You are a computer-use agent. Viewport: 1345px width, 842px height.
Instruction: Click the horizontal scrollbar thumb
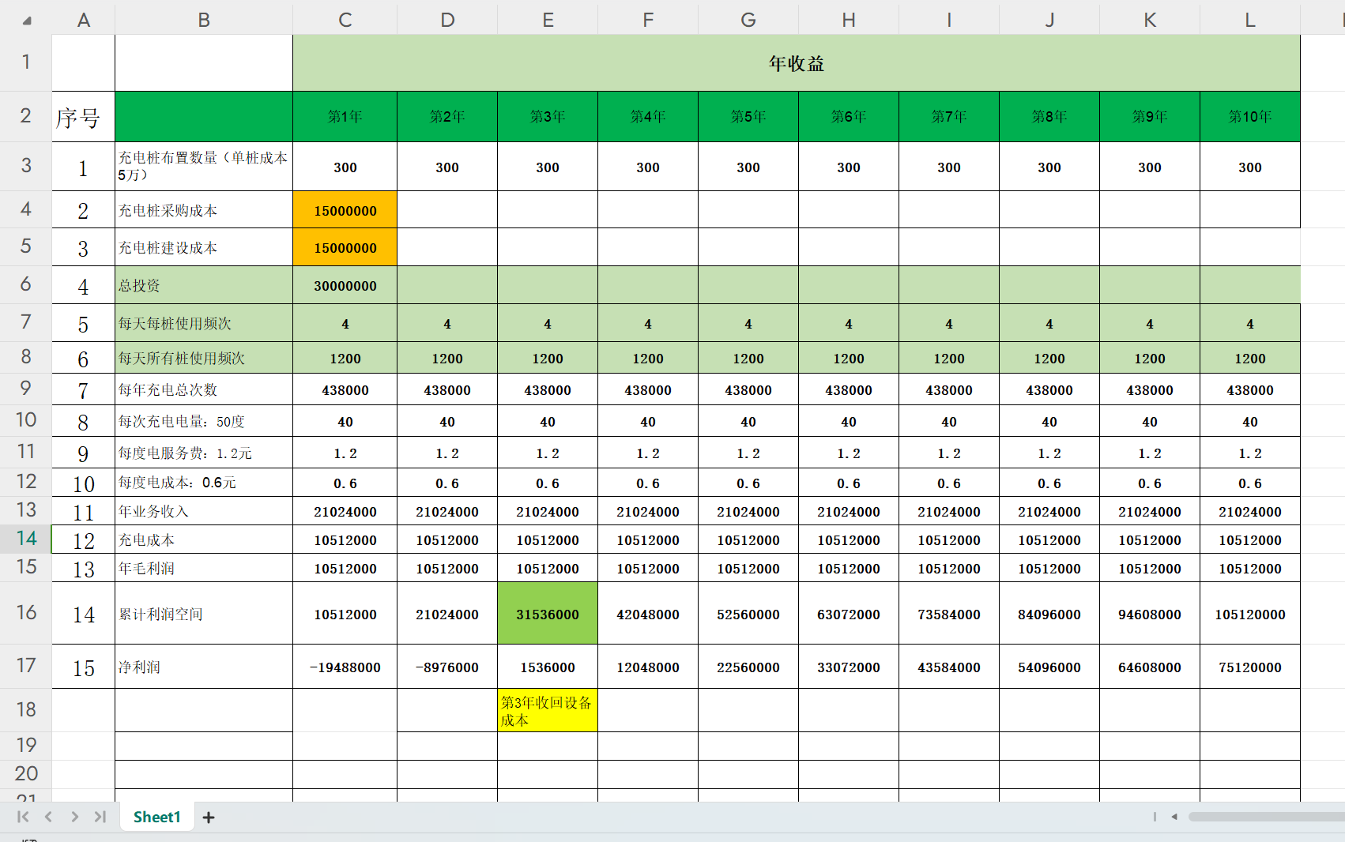1266,817
